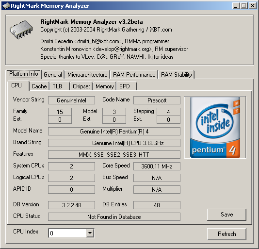Click the large memory chip logo image
This screenshot has height=249, width=259.
tap(21, 30)
